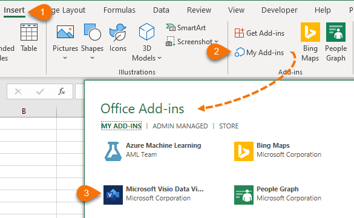Select the Azure Machine Learning flask icon
Viewport: 354px width, 218px height.
[113, 151]
